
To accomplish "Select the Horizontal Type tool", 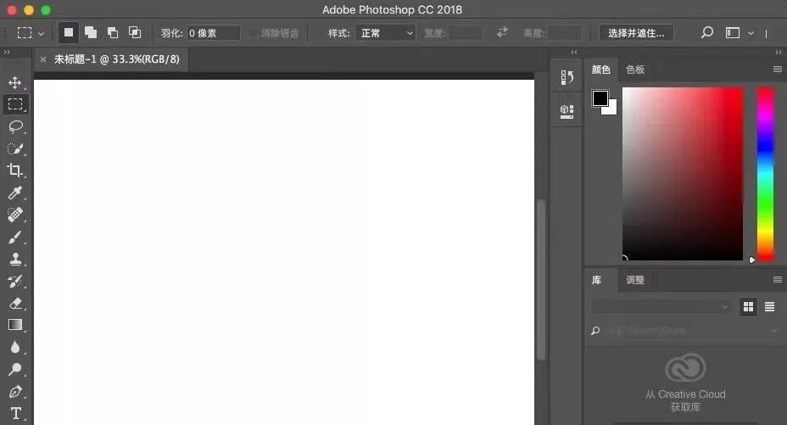I will click(15, 413).
